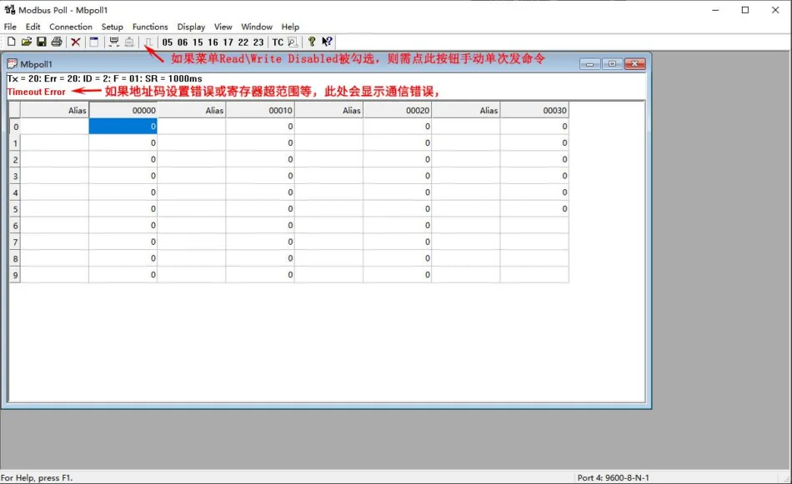Viewport: 792px width, 484px height.
Task: Click the Alias header left of 00020
Action: pyautogui.click(x=328, y=110)
